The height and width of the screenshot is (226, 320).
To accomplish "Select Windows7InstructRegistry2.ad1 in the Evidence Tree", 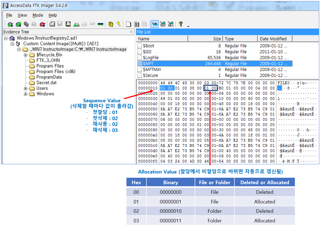I will pyautogui.click(x=47, y=38).
